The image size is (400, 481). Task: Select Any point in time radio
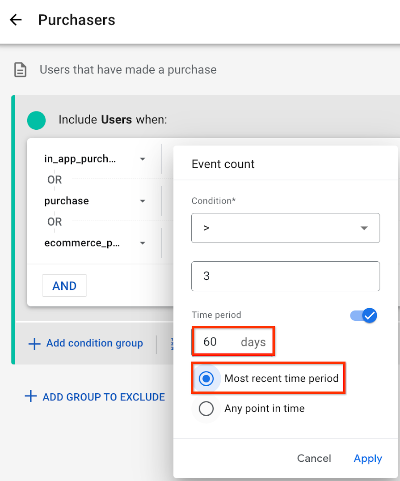tap(206, 409)
